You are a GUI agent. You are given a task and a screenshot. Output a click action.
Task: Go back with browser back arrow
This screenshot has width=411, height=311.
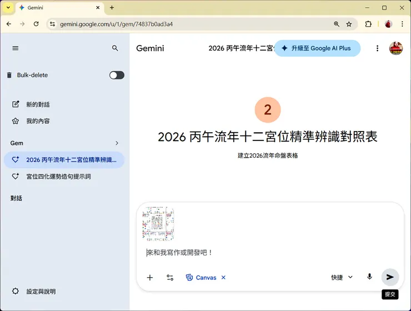point(9,24)
